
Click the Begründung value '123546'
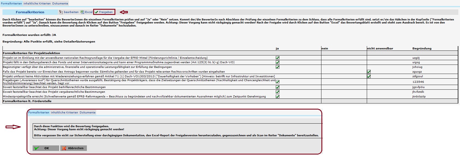[418, 82]
